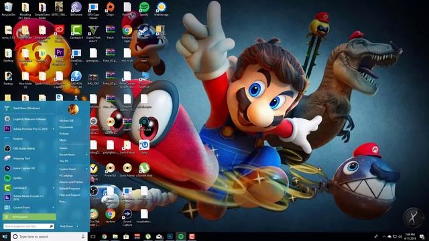Viewport: 429px width, 241px height.
Task: Open uTorrent Web desktop shortcut
Action: [144, 170]
